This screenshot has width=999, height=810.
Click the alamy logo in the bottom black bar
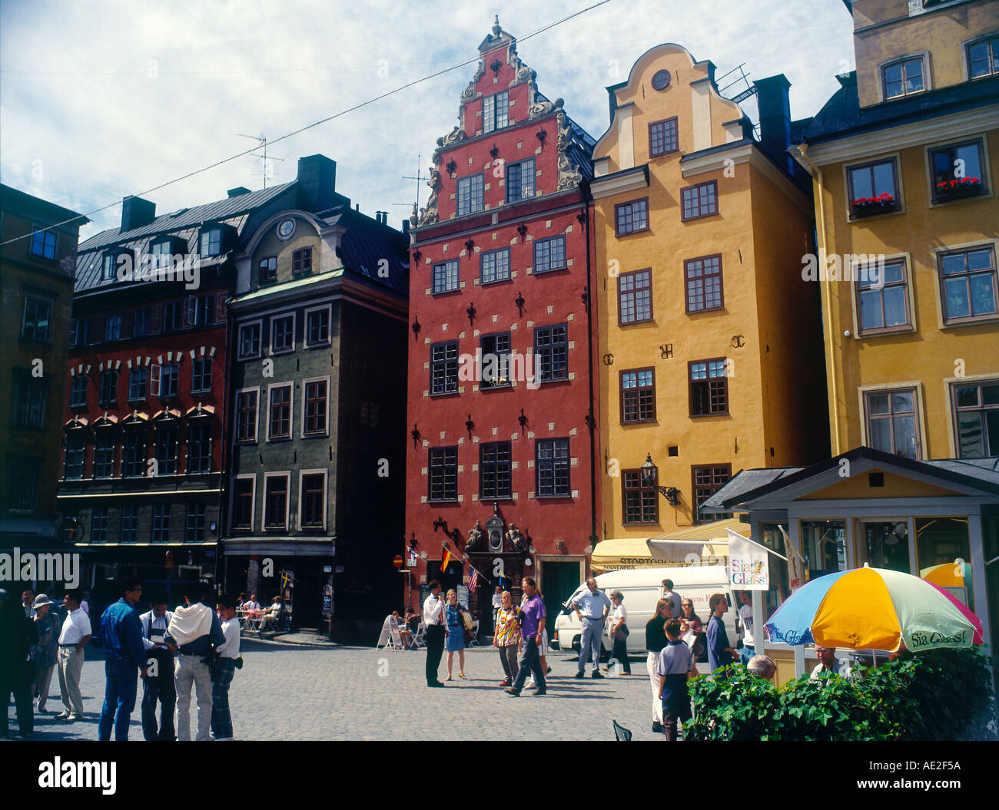pos(77,775)
